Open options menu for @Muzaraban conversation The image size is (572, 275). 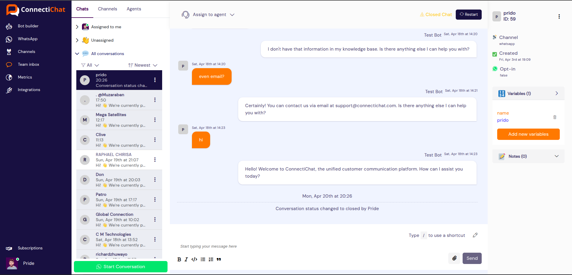155,100
